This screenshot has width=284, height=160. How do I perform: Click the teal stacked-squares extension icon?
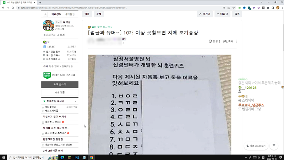(250, 8)
